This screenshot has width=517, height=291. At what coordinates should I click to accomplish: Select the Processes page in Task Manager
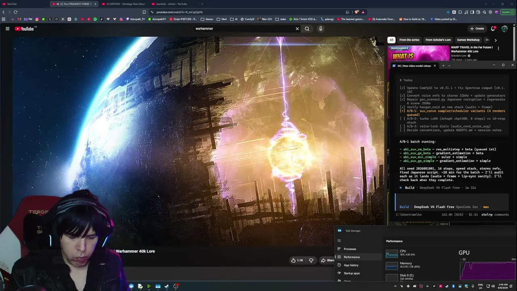coord(359,249)
